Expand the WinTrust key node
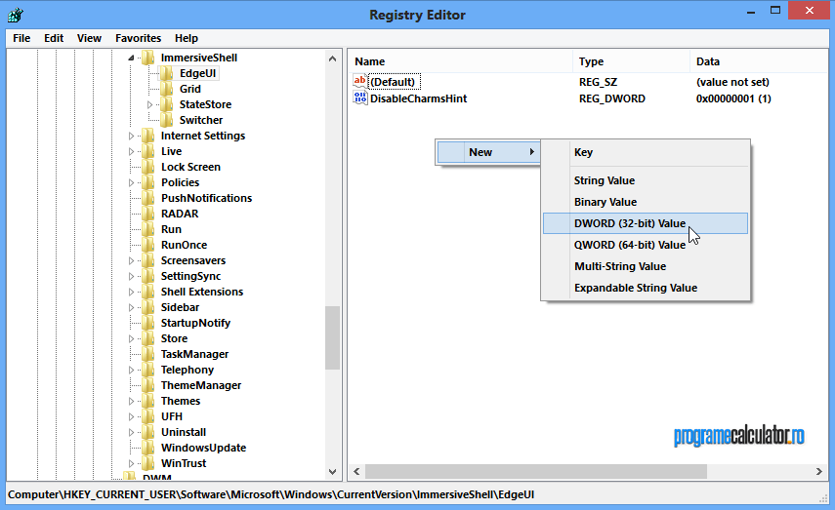Viewport: 835px width, 510px height. tap(131, 464)
